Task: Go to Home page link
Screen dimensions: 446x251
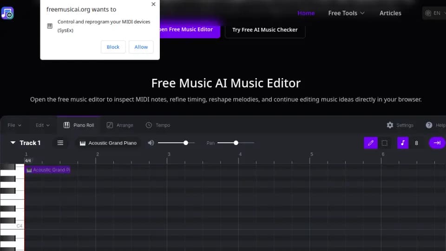Action: click(306, 13)
